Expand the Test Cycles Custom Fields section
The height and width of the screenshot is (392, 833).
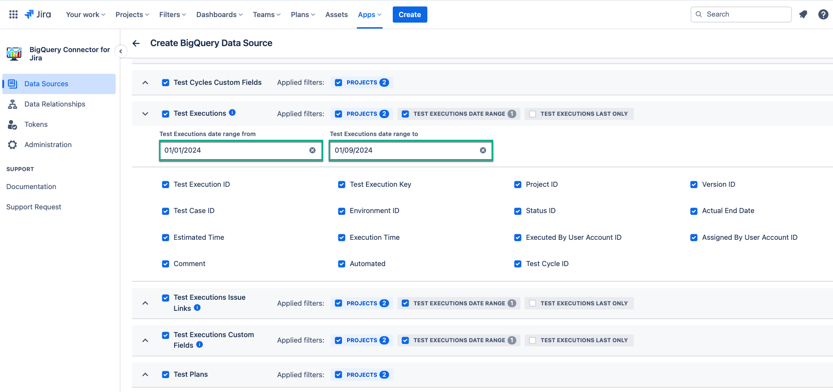click(145, 83)
